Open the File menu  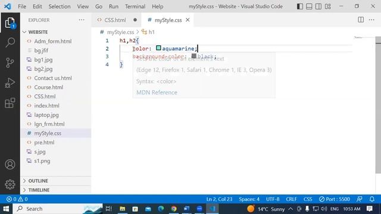(x=22, y=7)
